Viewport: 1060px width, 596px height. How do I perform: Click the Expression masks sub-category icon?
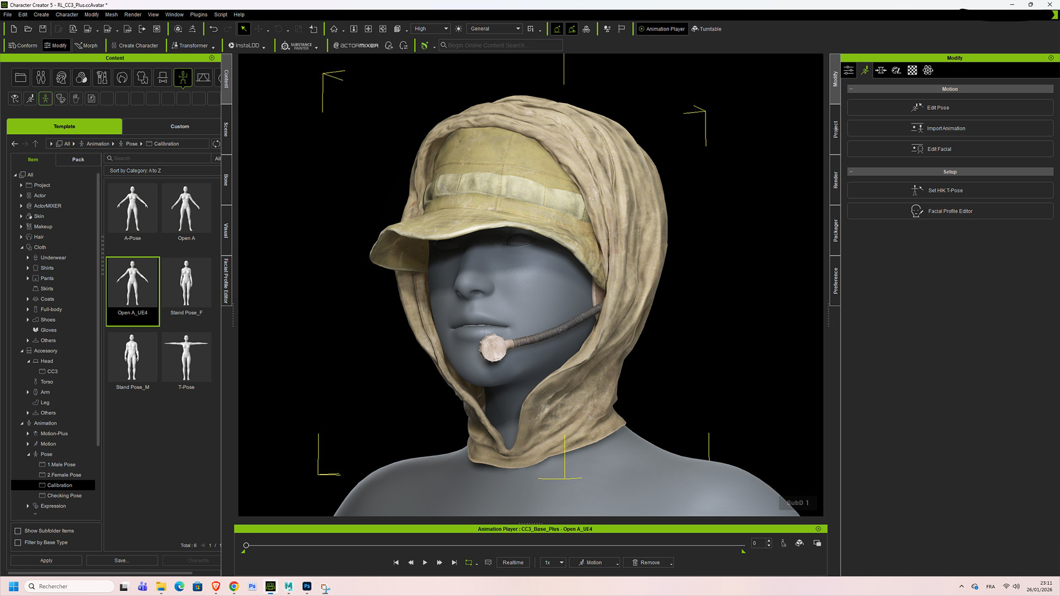(x=61, y=99)
